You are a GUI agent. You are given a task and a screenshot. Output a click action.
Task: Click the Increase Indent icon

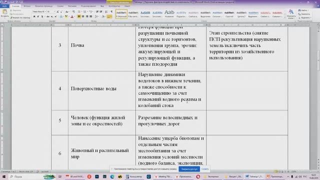(101, 12)
